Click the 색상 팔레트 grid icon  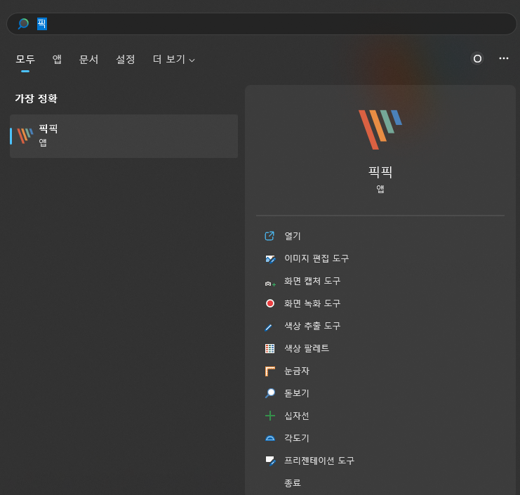click(270, 348)
